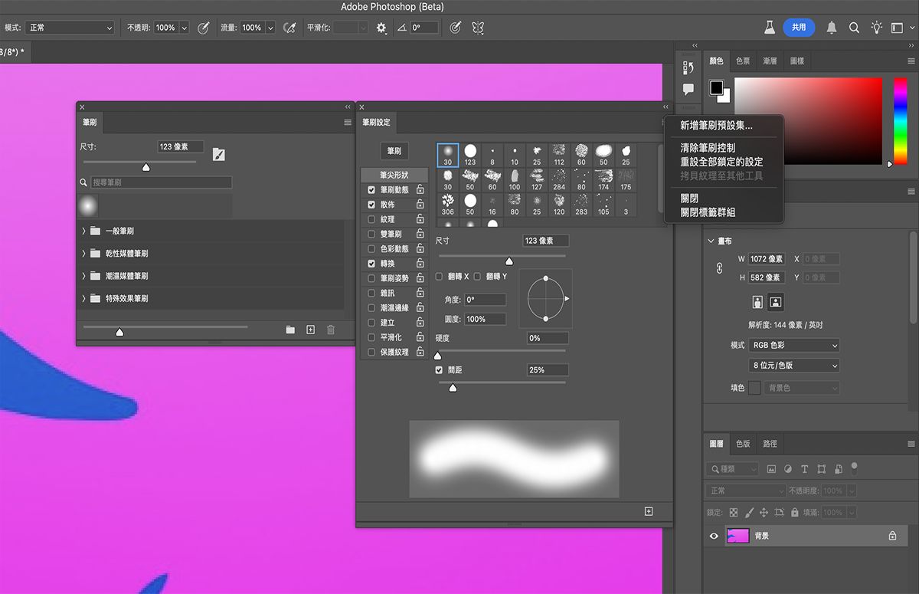Click the delete brush trash icon
This screenshot has width=919, height=594.
coord(331,330)
